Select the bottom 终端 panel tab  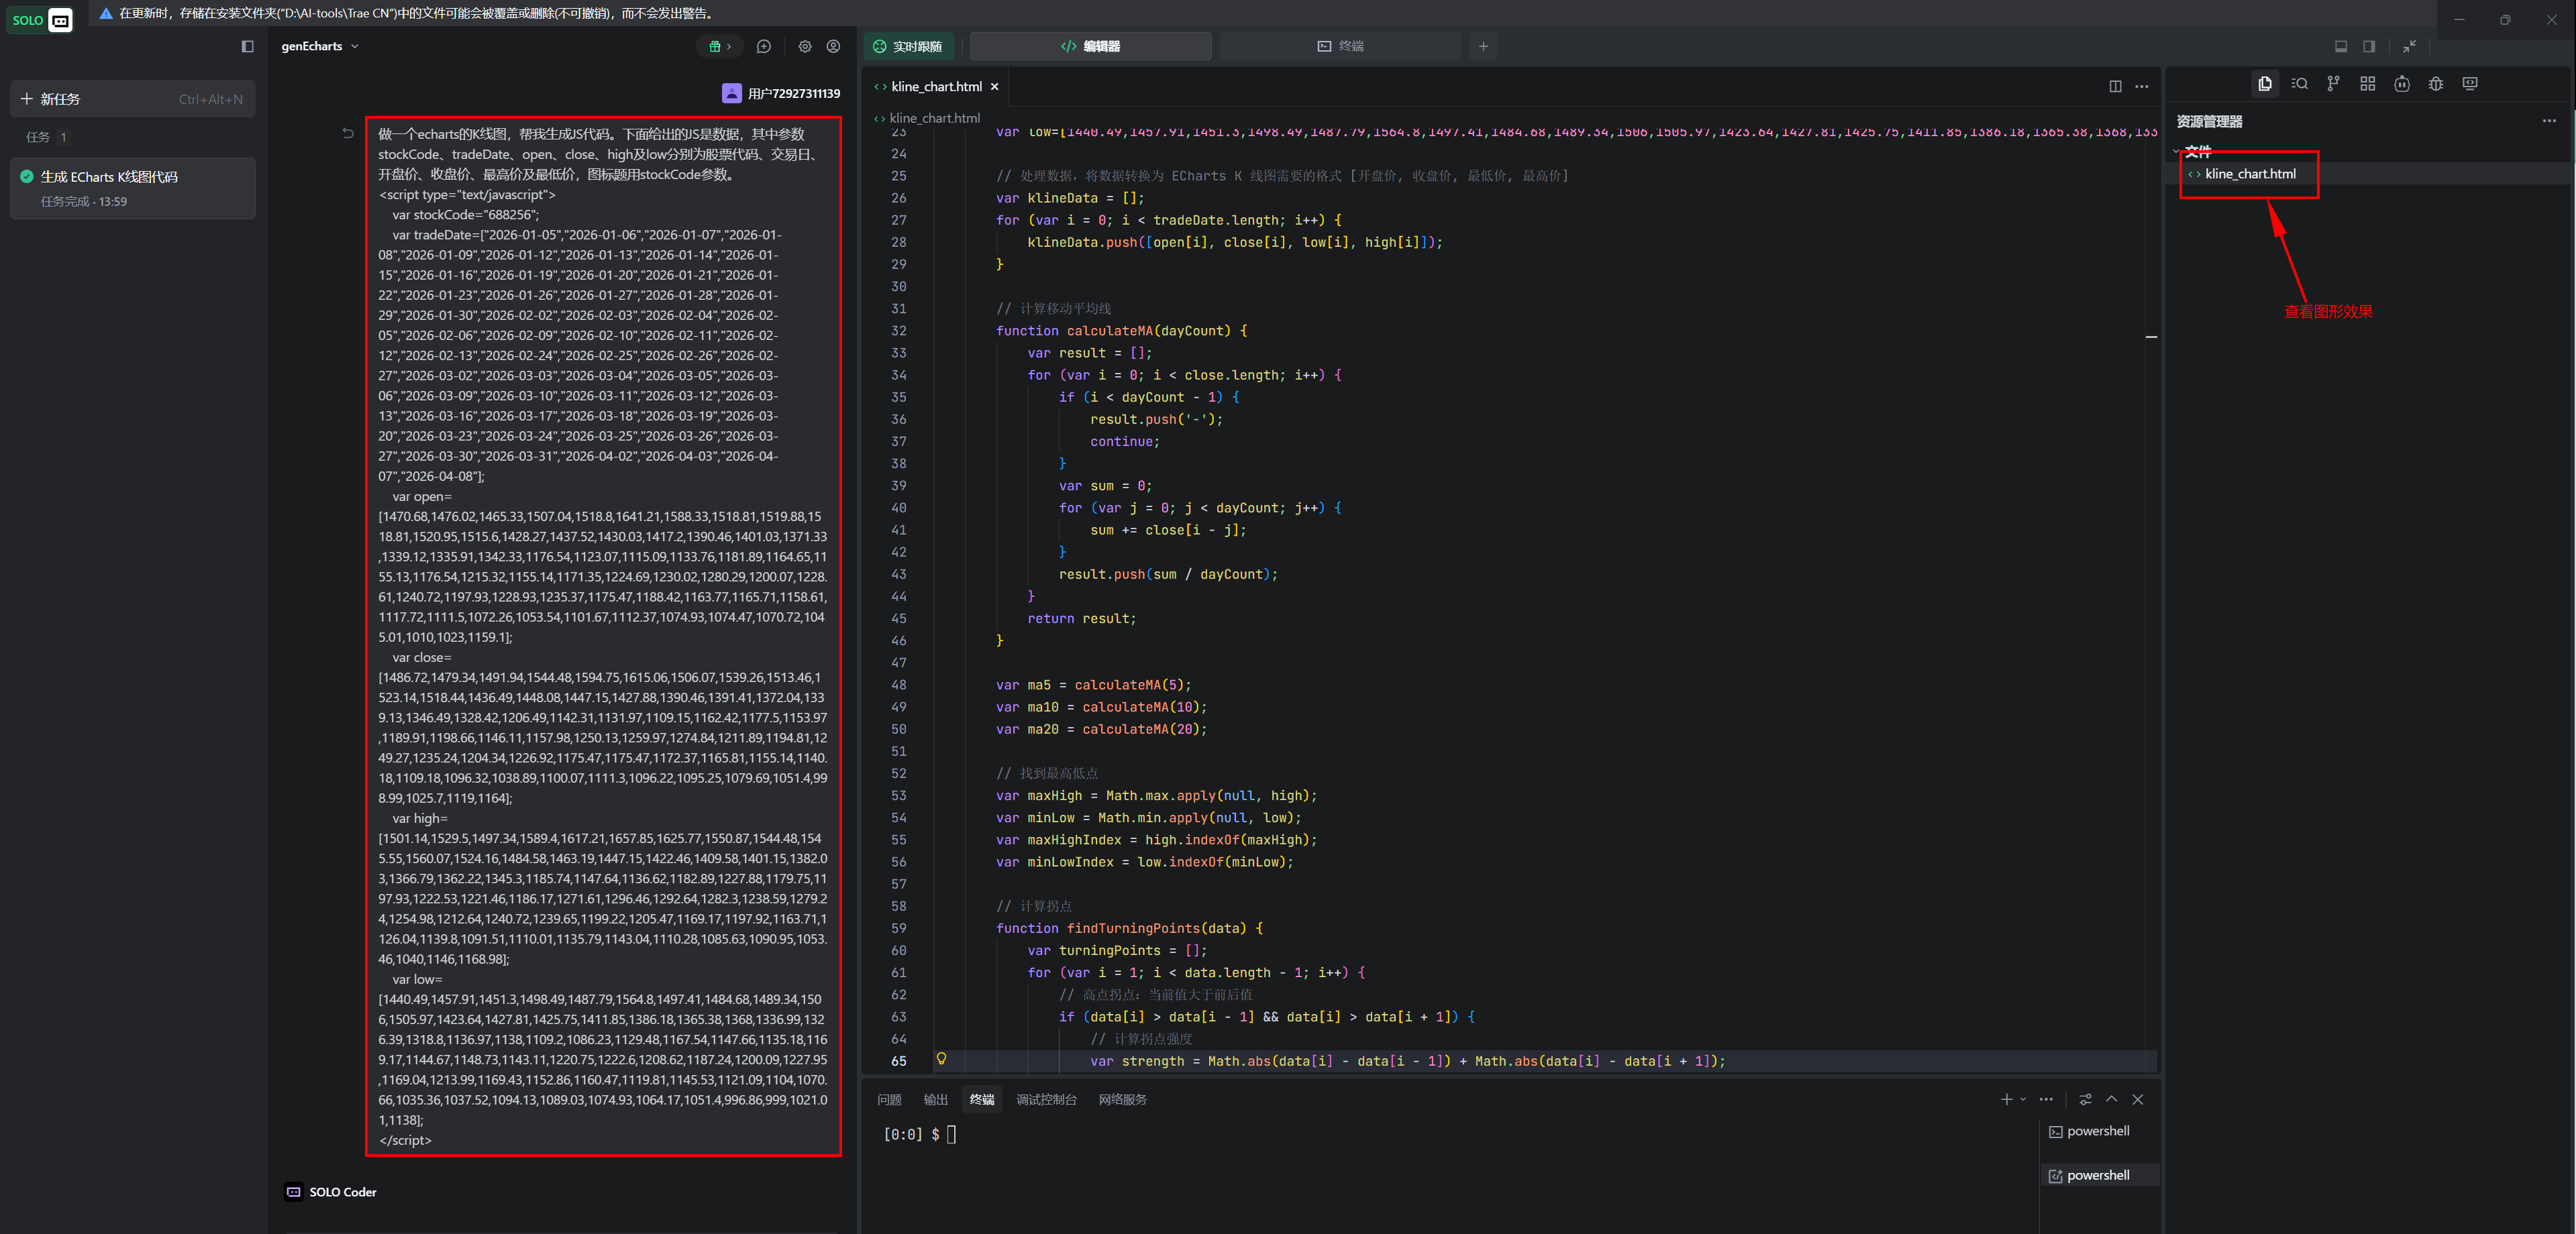click(982, 1099)
